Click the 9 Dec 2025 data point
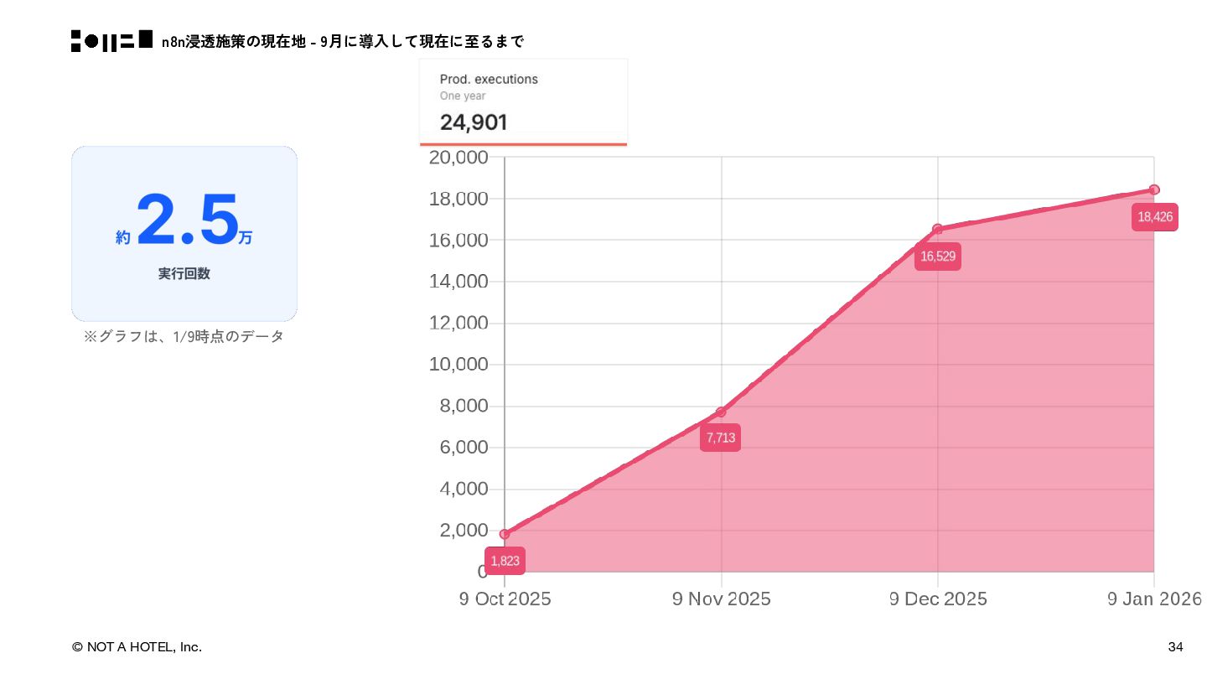Viewport: 1207px width, 679px height. [937, 229]
